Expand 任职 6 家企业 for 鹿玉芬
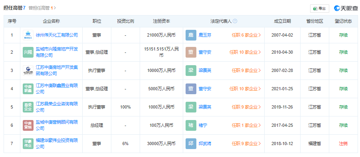The width and height of the screenshot is (360, 157). coord(246,35)
